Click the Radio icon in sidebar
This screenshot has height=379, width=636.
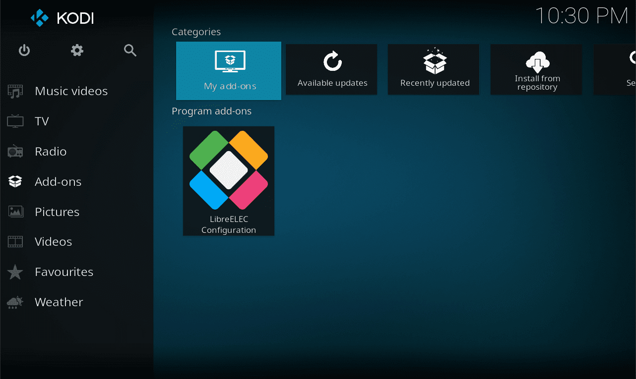pyautogui.click(x=15, y=152)
